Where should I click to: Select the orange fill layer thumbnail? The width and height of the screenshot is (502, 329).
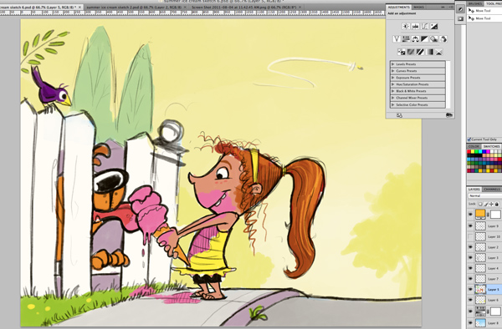pyautogui.click(x=480, y=215)
